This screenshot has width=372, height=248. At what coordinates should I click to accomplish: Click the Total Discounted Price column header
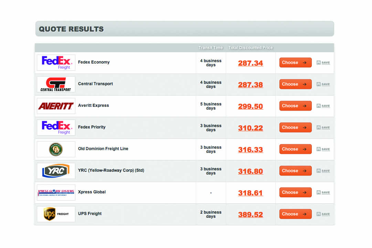coord(251,48)
